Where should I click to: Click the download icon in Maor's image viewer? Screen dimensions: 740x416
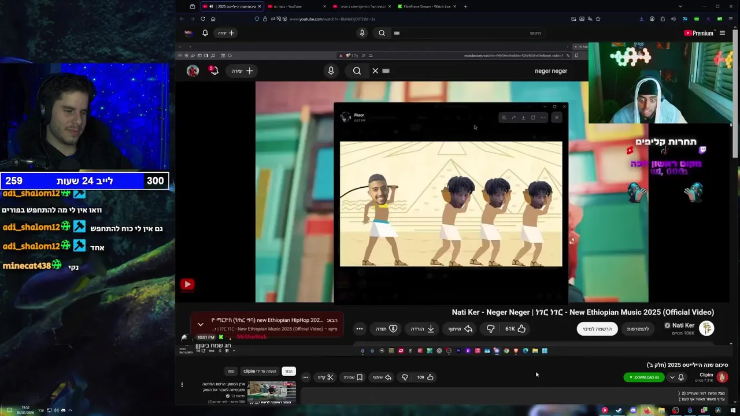coord(523,117)
